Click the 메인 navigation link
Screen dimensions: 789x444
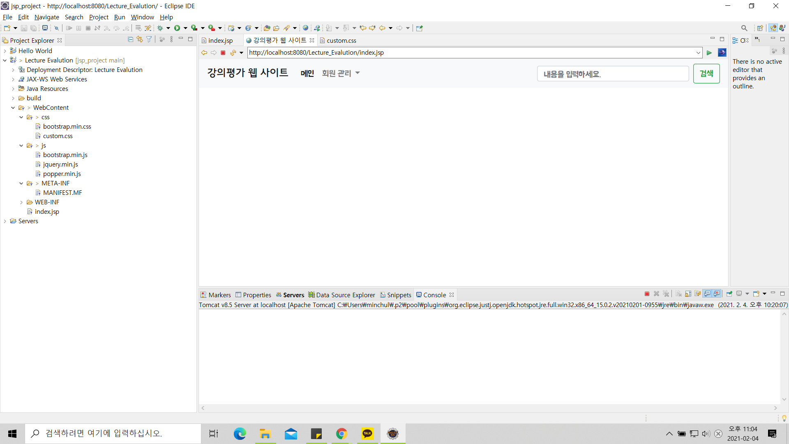tap(307, 73)
